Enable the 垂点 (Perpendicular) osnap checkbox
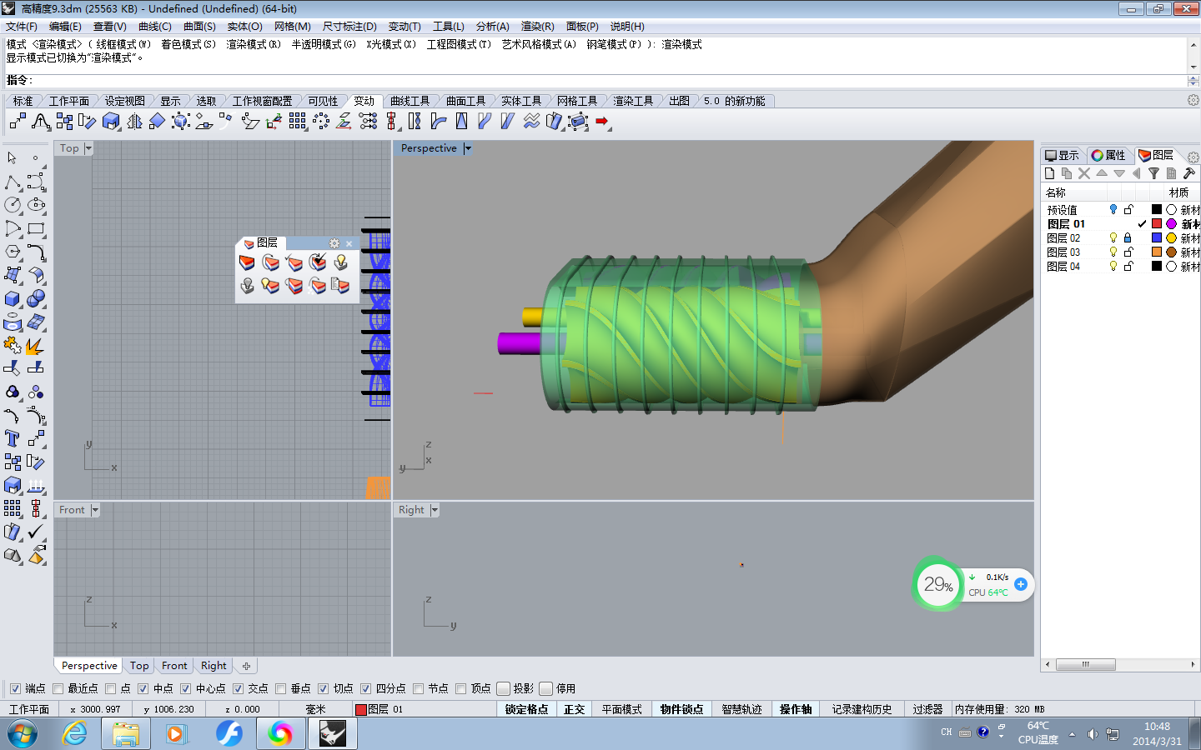 tap(280, 688)
